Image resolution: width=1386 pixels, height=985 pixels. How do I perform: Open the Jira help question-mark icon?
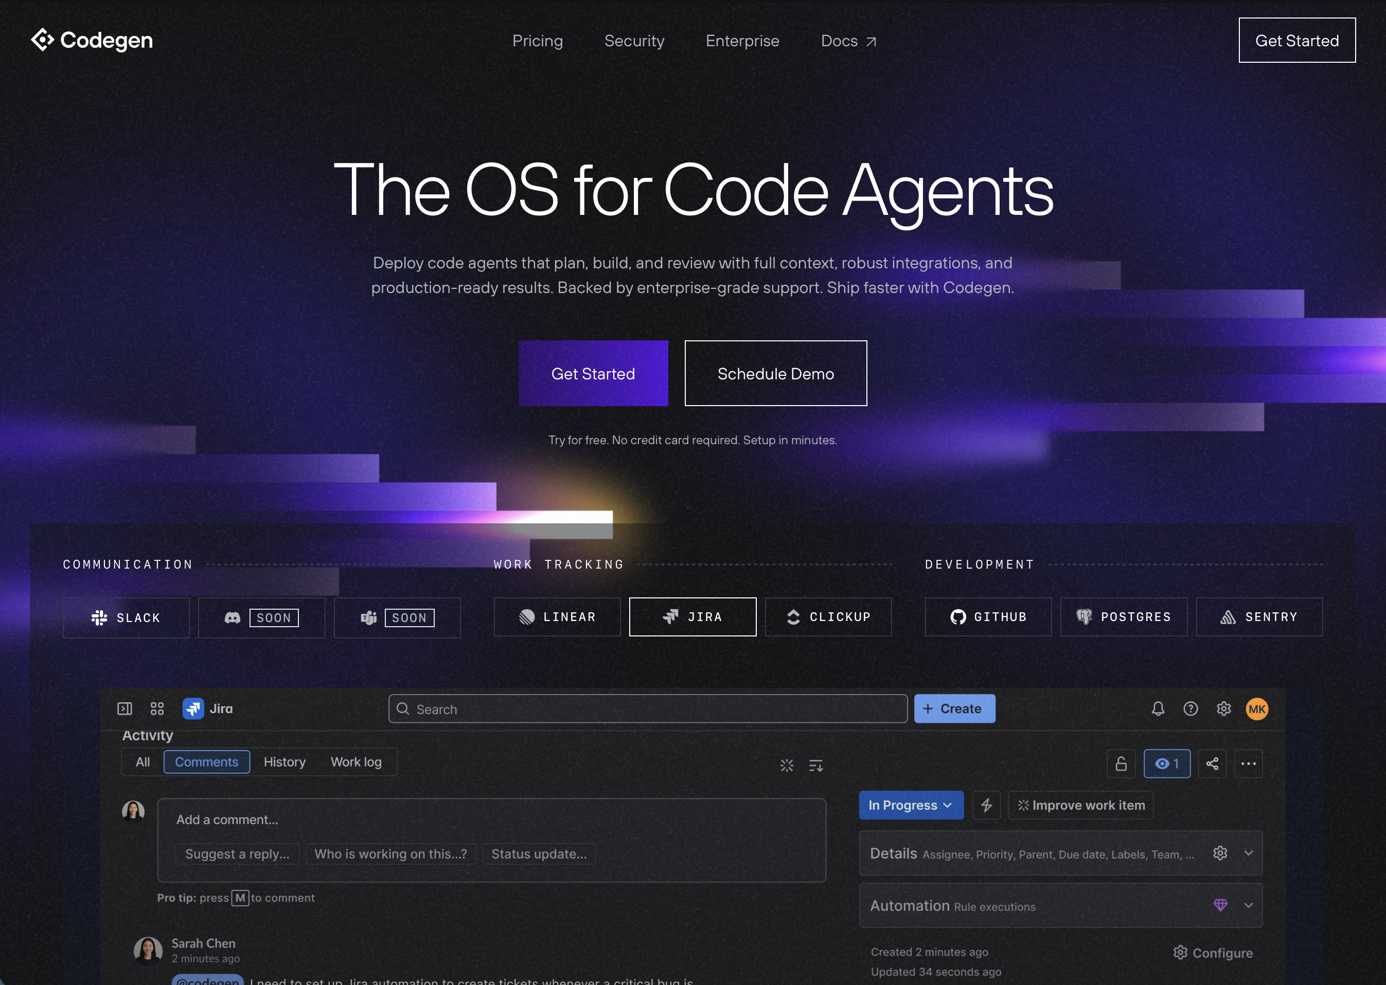point(1190,708)
